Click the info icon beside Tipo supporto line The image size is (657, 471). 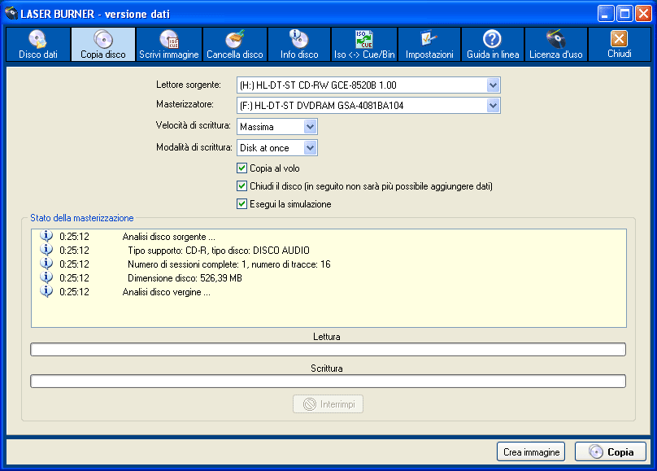46,250
